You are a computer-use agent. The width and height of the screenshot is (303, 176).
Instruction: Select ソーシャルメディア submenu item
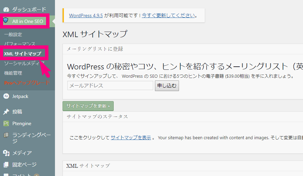(x=24, y=63)
